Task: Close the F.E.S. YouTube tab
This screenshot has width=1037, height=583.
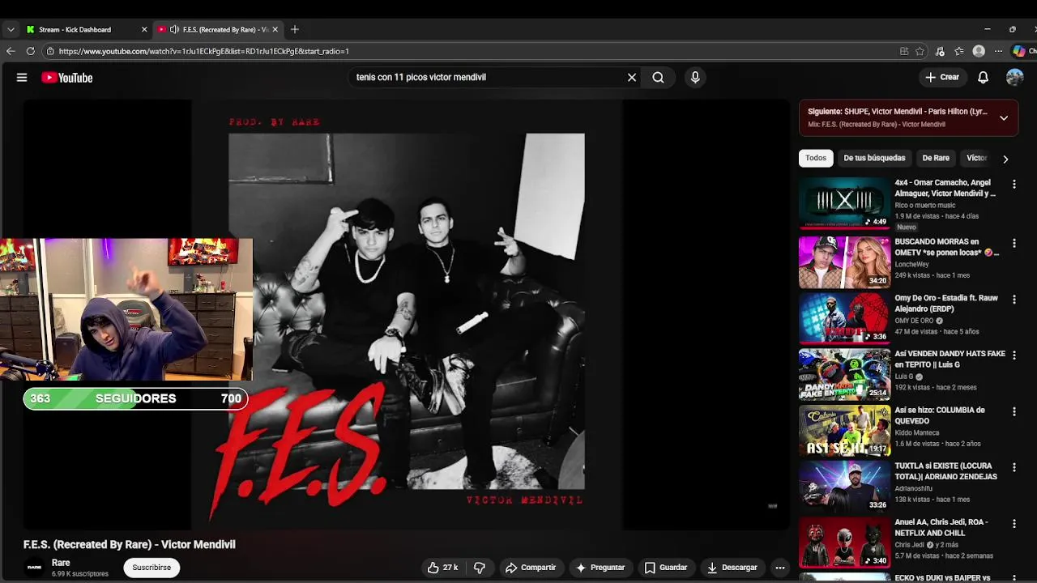Action: click(275, 29)
